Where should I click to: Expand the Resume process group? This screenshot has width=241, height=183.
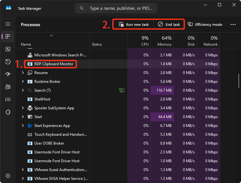[23, 73]
